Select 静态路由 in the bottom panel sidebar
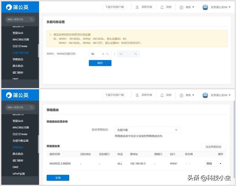Viewport: 236px width, 186px height. coord(18,154)
